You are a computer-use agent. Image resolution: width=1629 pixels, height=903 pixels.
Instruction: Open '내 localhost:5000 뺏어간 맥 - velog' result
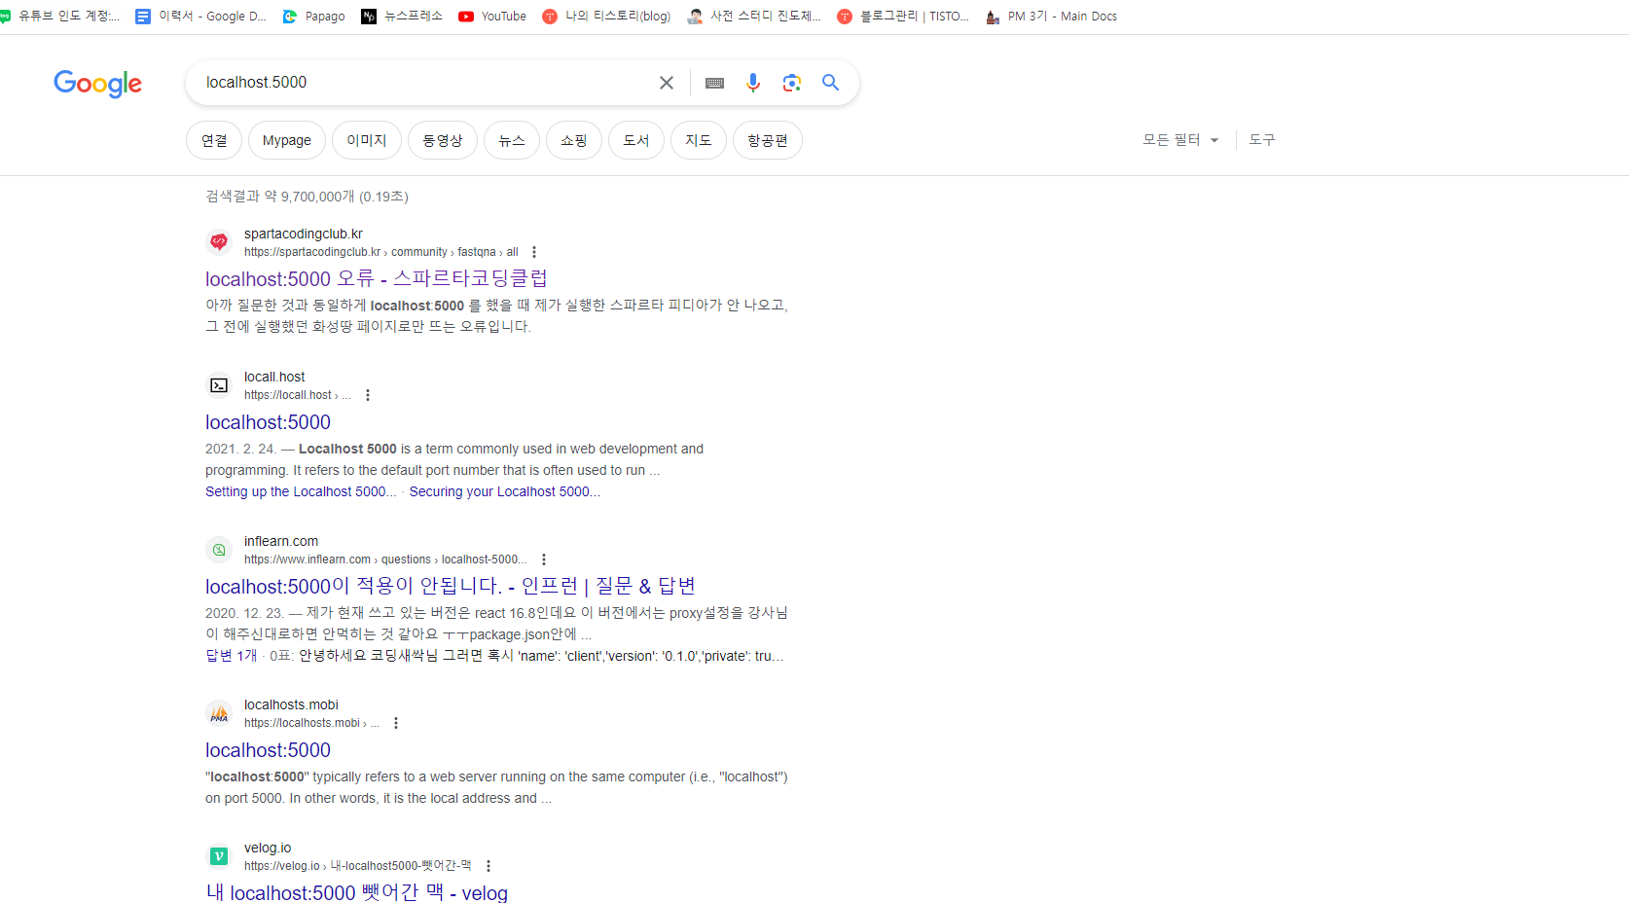coord(356,892)
